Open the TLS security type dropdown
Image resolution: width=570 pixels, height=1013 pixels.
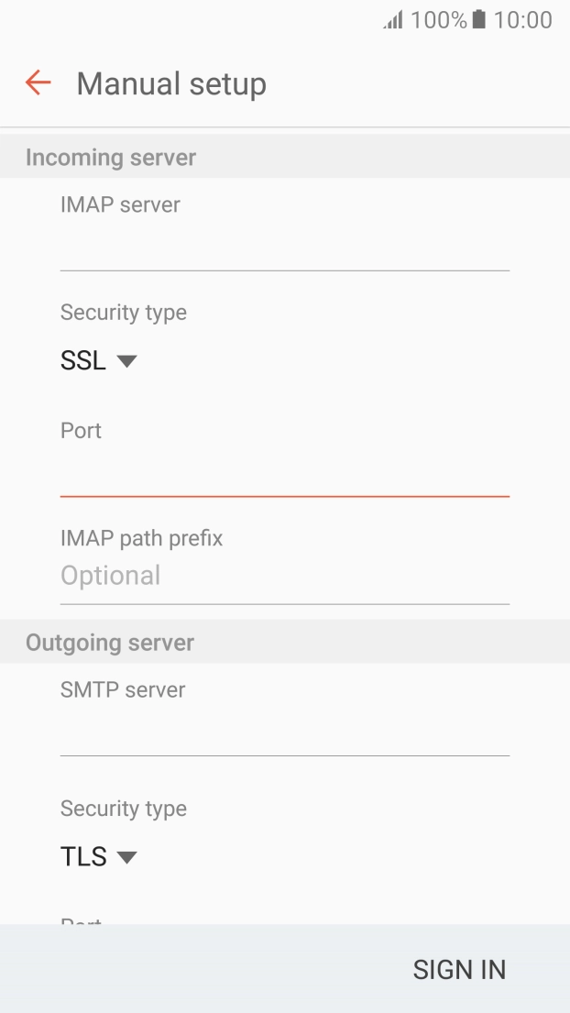98,857
